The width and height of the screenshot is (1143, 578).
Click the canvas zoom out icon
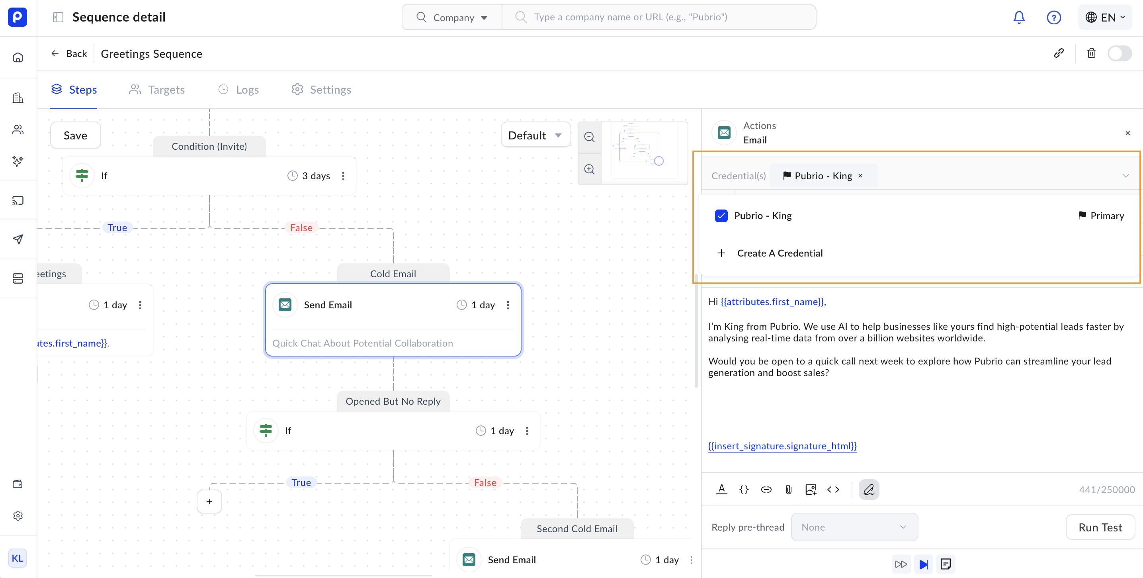tap(589, 137)
